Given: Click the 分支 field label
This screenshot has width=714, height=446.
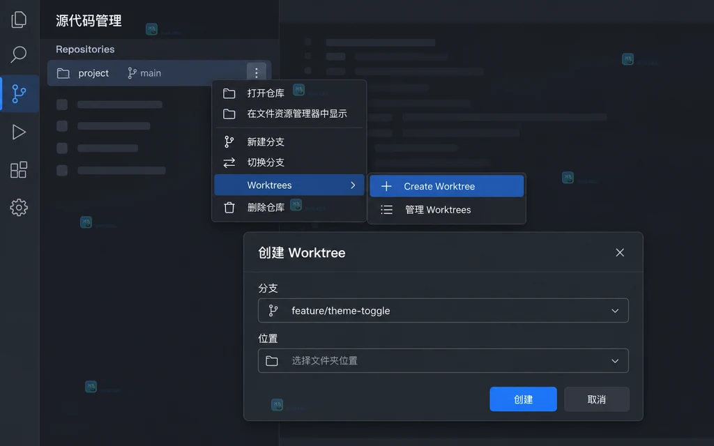Looking at the screenshot, I should [268, 288].
